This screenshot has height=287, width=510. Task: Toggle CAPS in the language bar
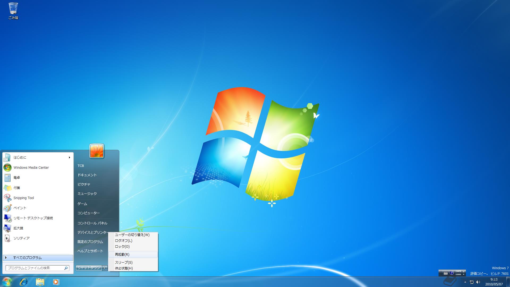click(x=458, y=271)
